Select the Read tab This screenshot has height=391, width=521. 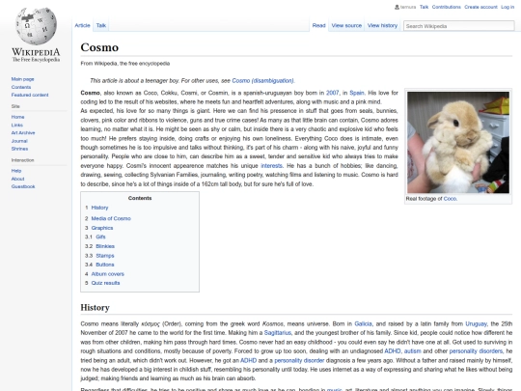click(318, 25)
